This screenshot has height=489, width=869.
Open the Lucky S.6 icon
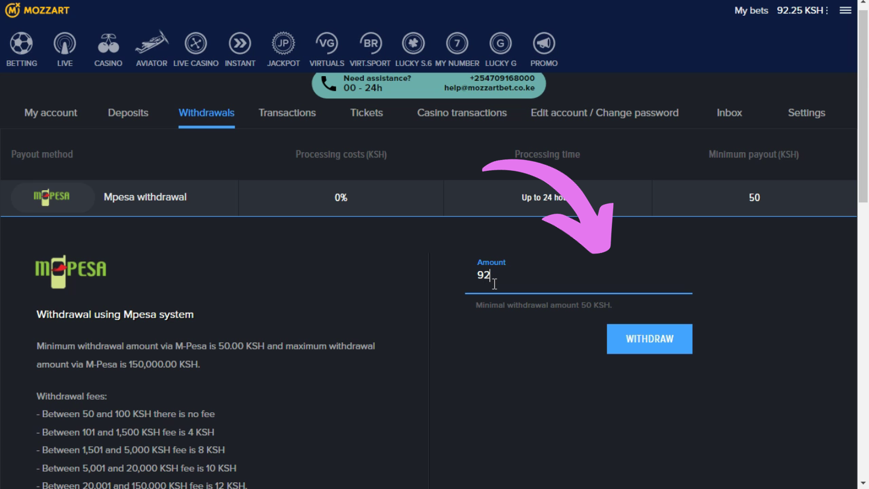point(413,43)
